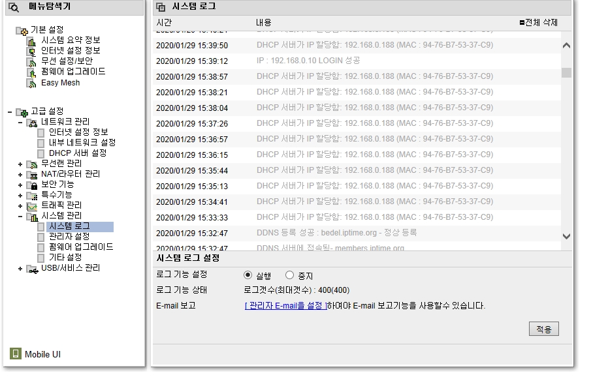Screen dimensions: 608x377
Task: Click the page icon beside DHCP 서버 설정
Action: click(x=40, y=154)
